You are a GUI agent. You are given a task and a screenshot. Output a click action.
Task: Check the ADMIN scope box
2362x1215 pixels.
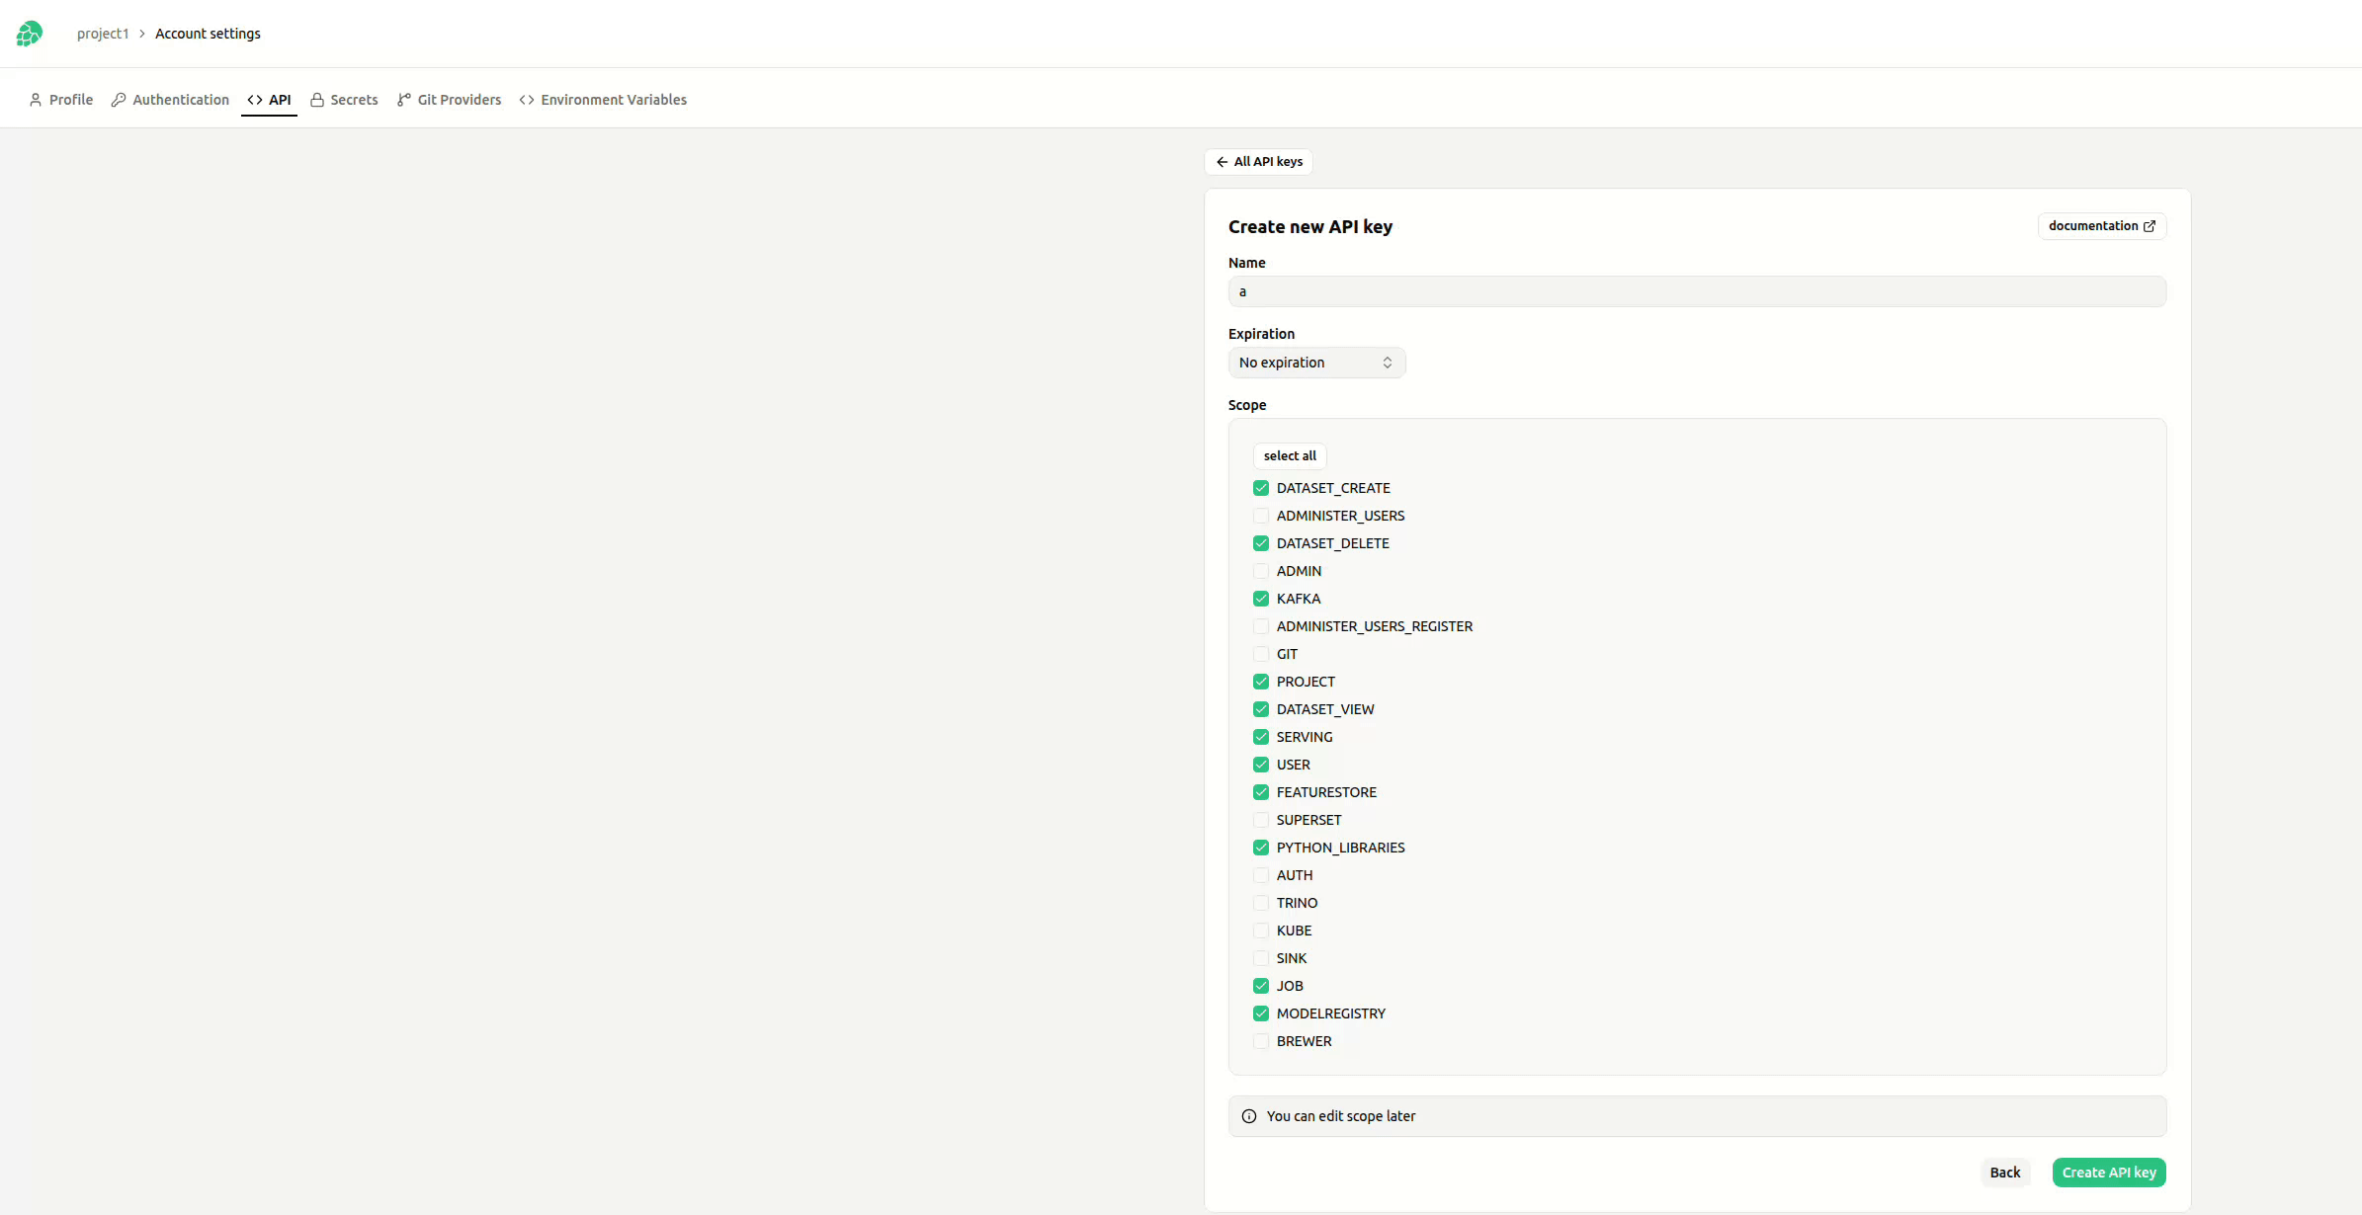tap(1261, 571)
